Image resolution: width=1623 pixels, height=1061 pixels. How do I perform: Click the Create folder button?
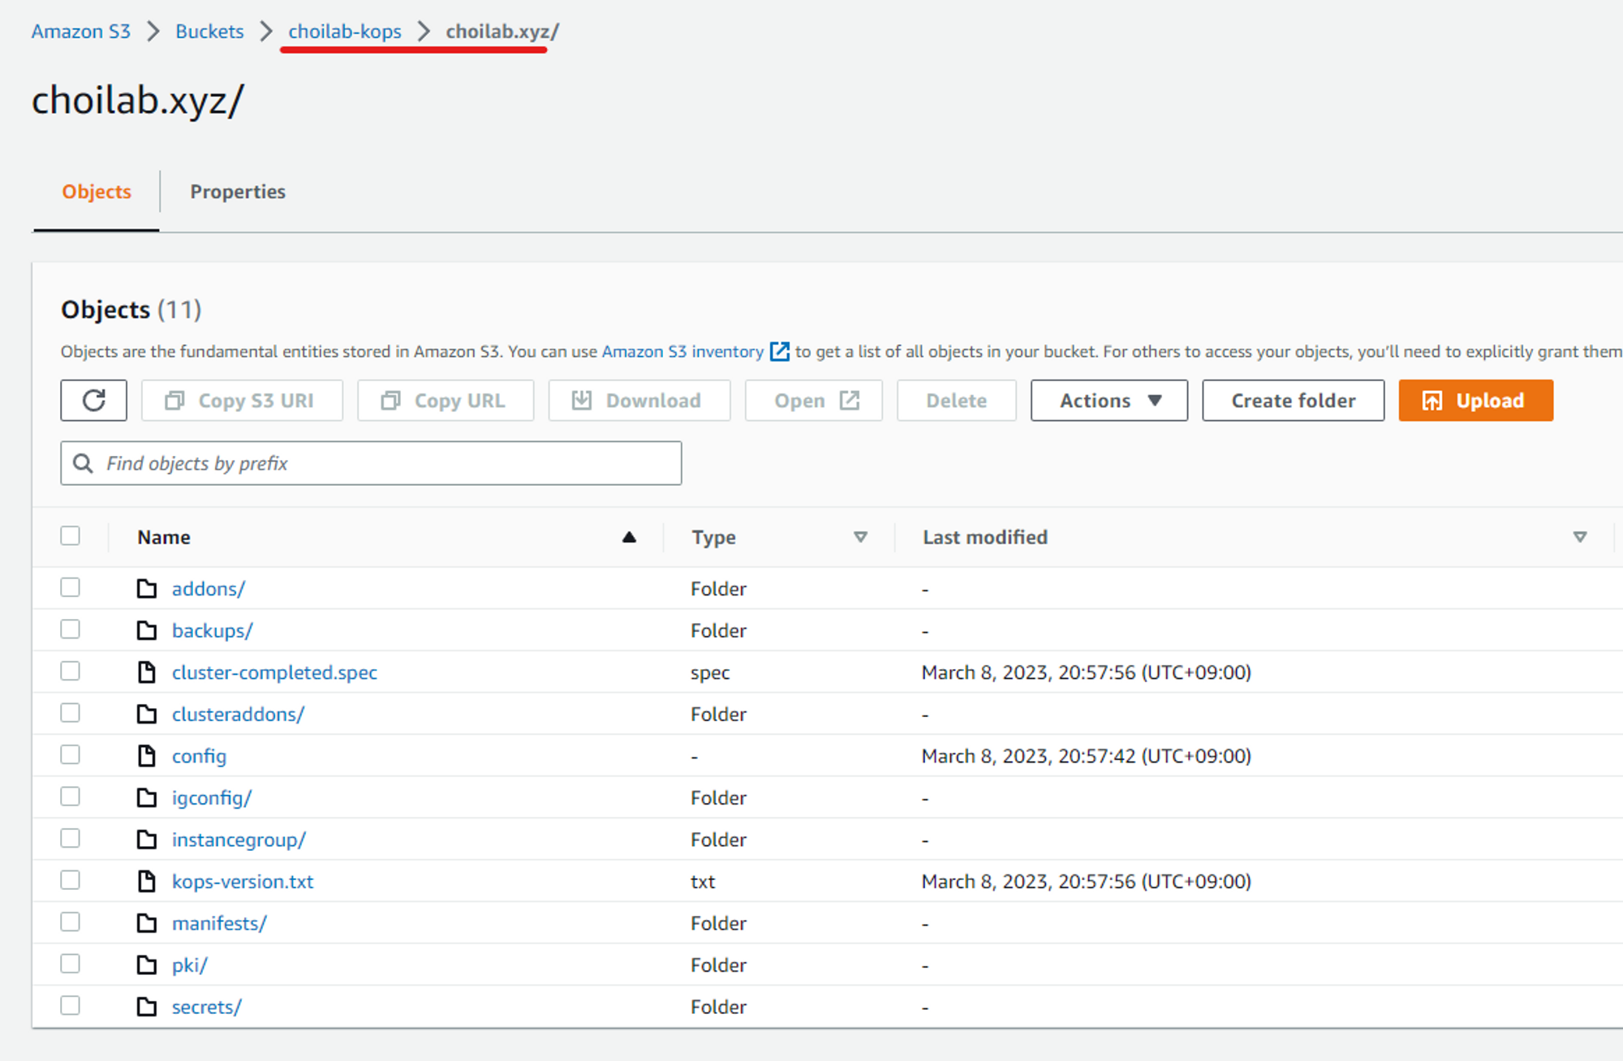pos(1293,401)
